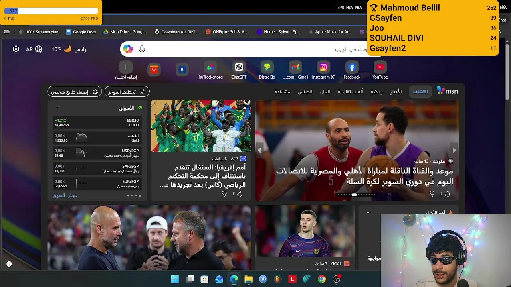511x287 pixels.
Task: Open the GOAL Barcelona player article
Action: point(305,238)
